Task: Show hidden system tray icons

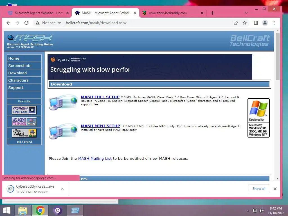Action: [x=248, y=210]
